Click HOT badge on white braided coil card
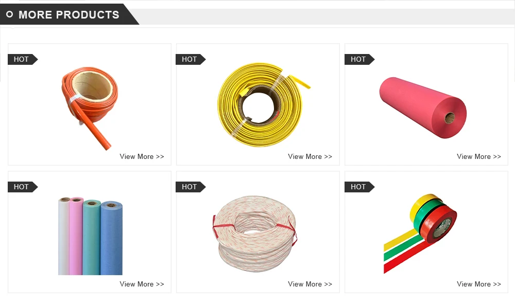The image size is (515, 304). (x=191, y=187)
